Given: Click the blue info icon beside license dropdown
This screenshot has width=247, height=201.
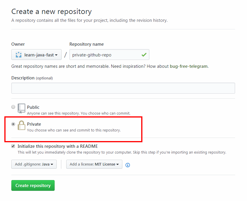Looking at the screenshot, I should (x=127, y=165).
